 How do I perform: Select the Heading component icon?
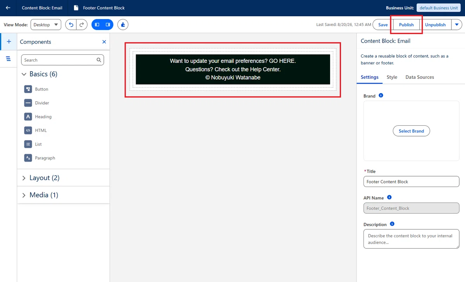[28, 116]
